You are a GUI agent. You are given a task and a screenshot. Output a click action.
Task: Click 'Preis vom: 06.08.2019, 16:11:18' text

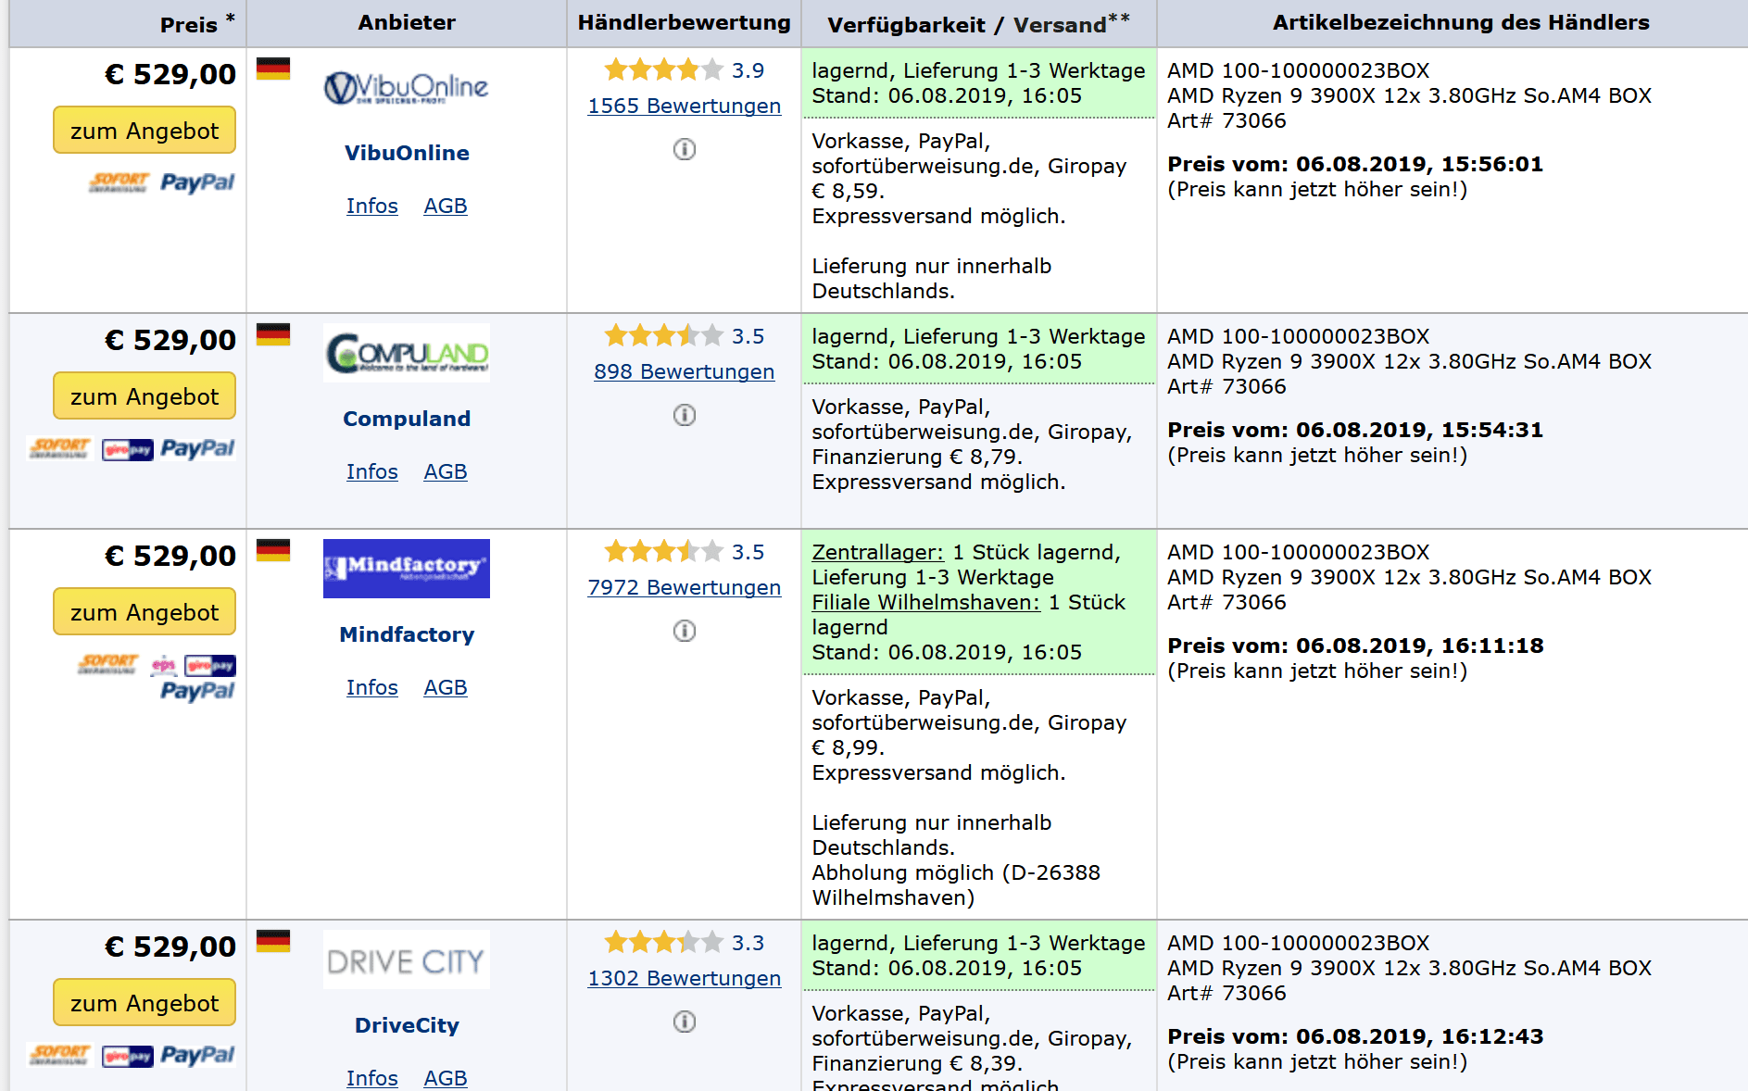click(1355, 646)
